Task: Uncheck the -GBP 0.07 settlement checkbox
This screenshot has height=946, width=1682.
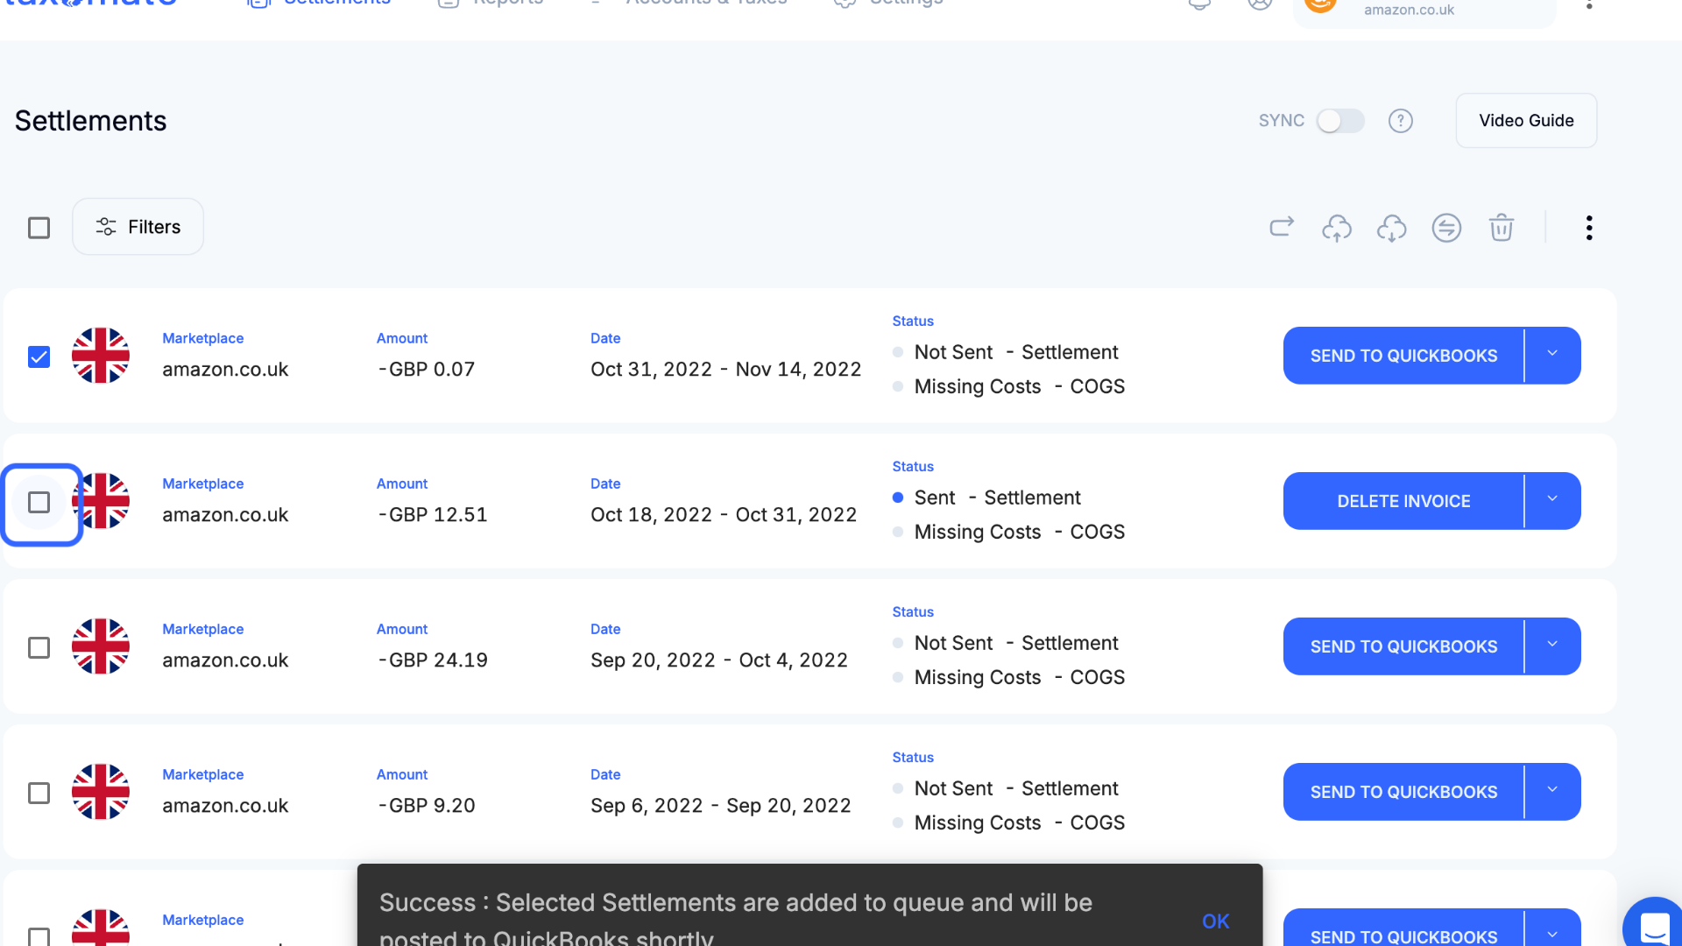Action: coord(39,357)
